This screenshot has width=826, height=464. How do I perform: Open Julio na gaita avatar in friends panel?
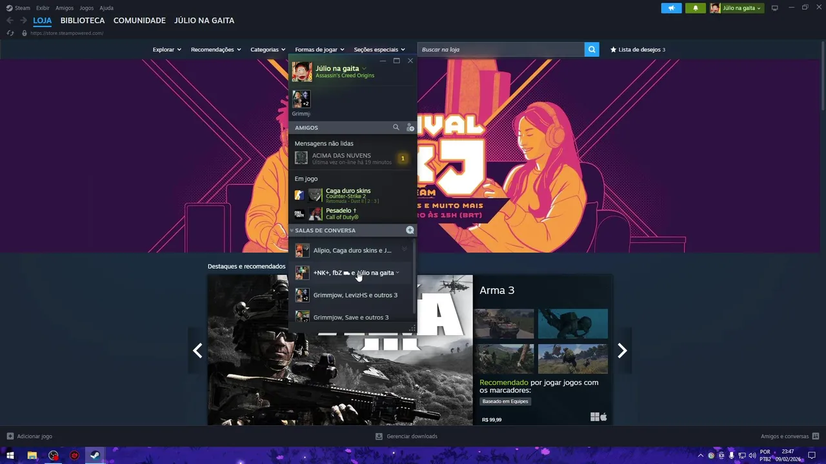click(x=302, y=72)
